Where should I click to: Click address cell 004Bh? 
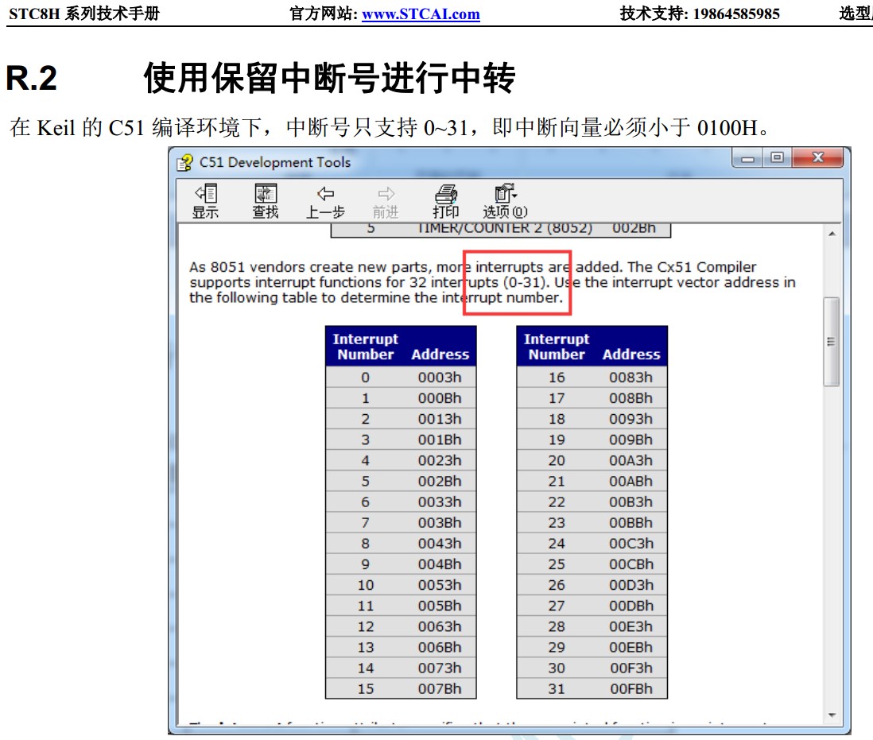(440, 564)
